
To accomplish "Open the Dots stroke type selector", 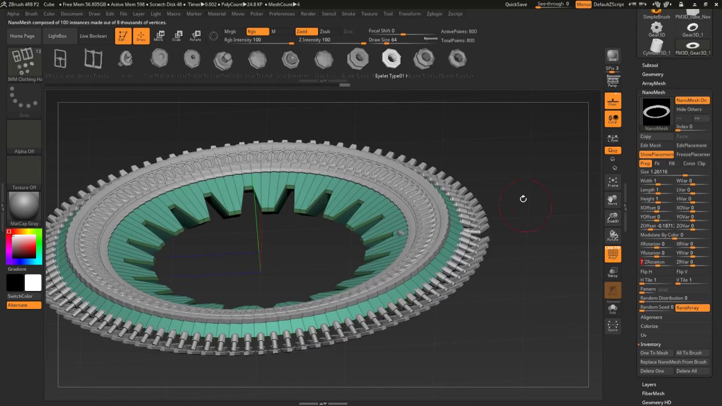I will [24, 101].
